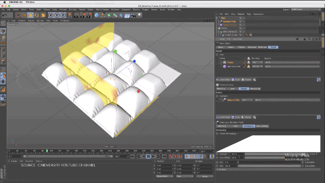Image resolution: width=325 pixels, height=183 pixels.
Task: Adjust the Freeze layer Opacity slider
Action: coord(292,62)
